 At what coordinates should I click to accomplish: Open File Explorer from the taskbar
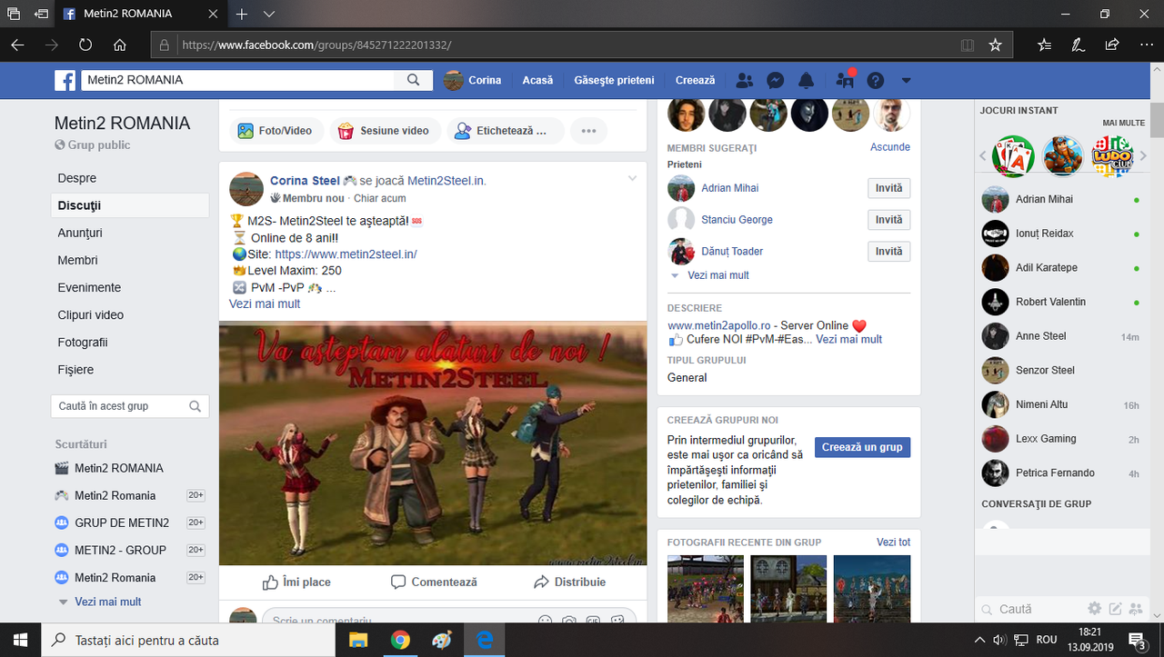pyautogui.click(x=358, y=640)
